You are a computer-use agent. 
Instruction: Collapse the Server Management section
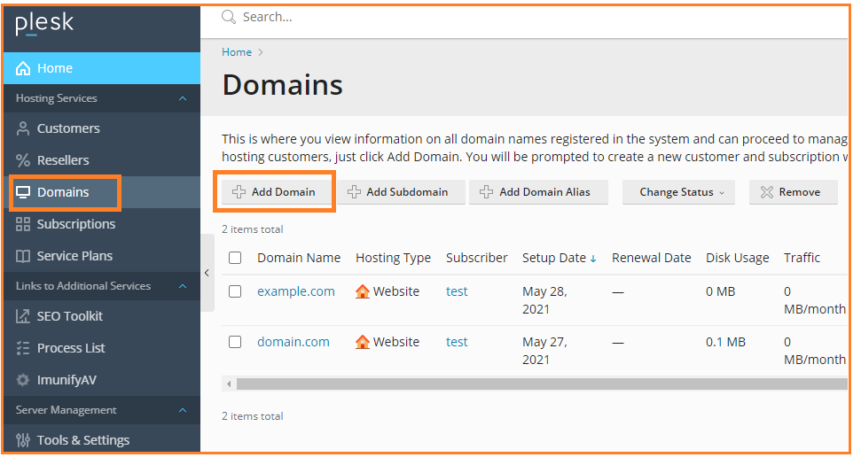(183, 410)
